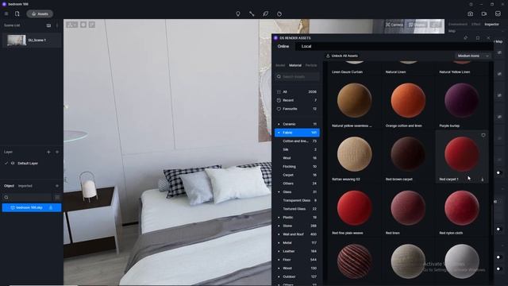Screen dimensions: 508x286
Task: Favourite the Red carpet 1 heart icon
Action: click(x=483, y=135)
